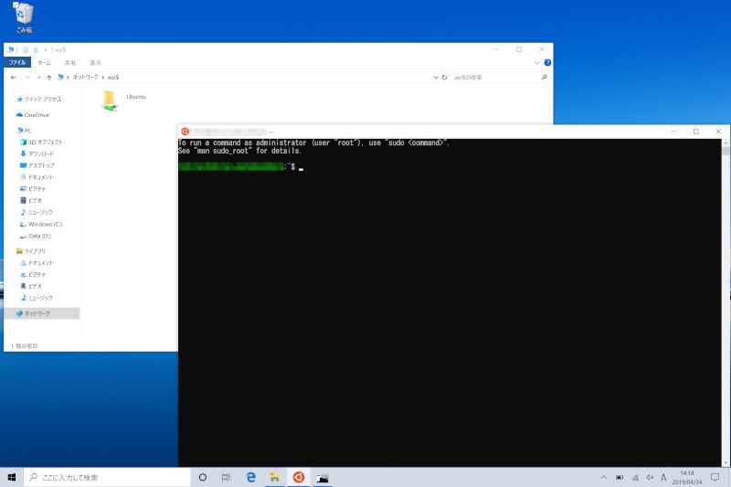Click wsl$ in the address breadcrumb
This screenshot has width=731, height=487.
click(113, 78)
